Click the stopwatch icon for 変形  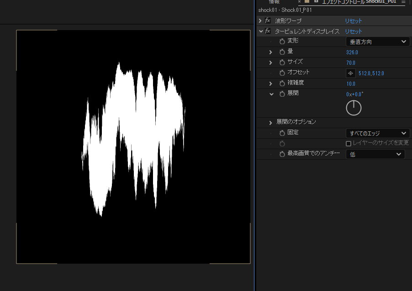282,42
